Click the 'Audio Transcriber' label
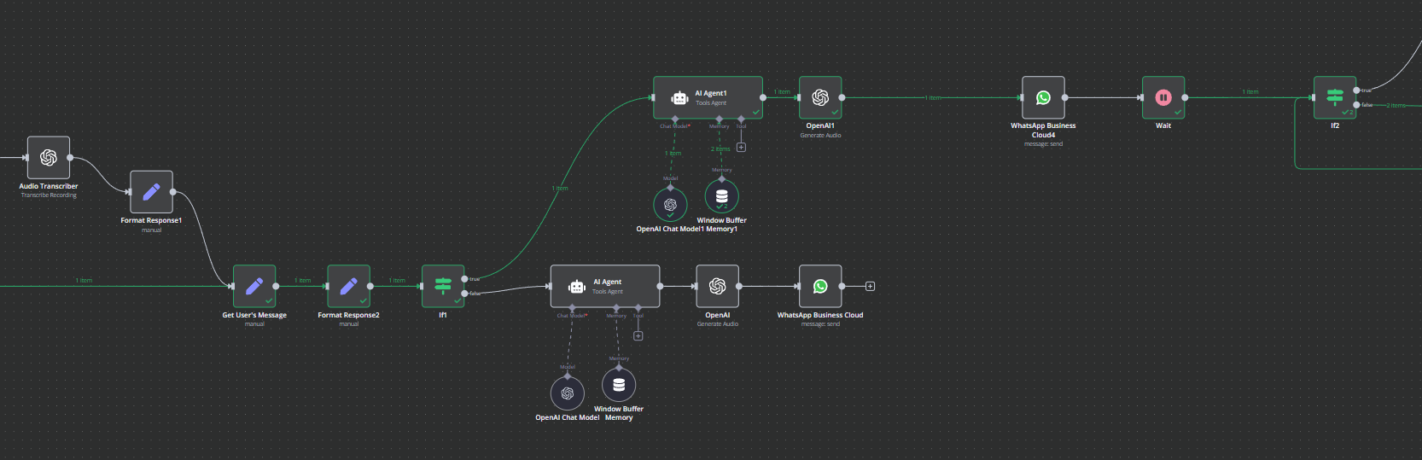The height and width of the screenshot is (460, 1422). coord(49,186)
